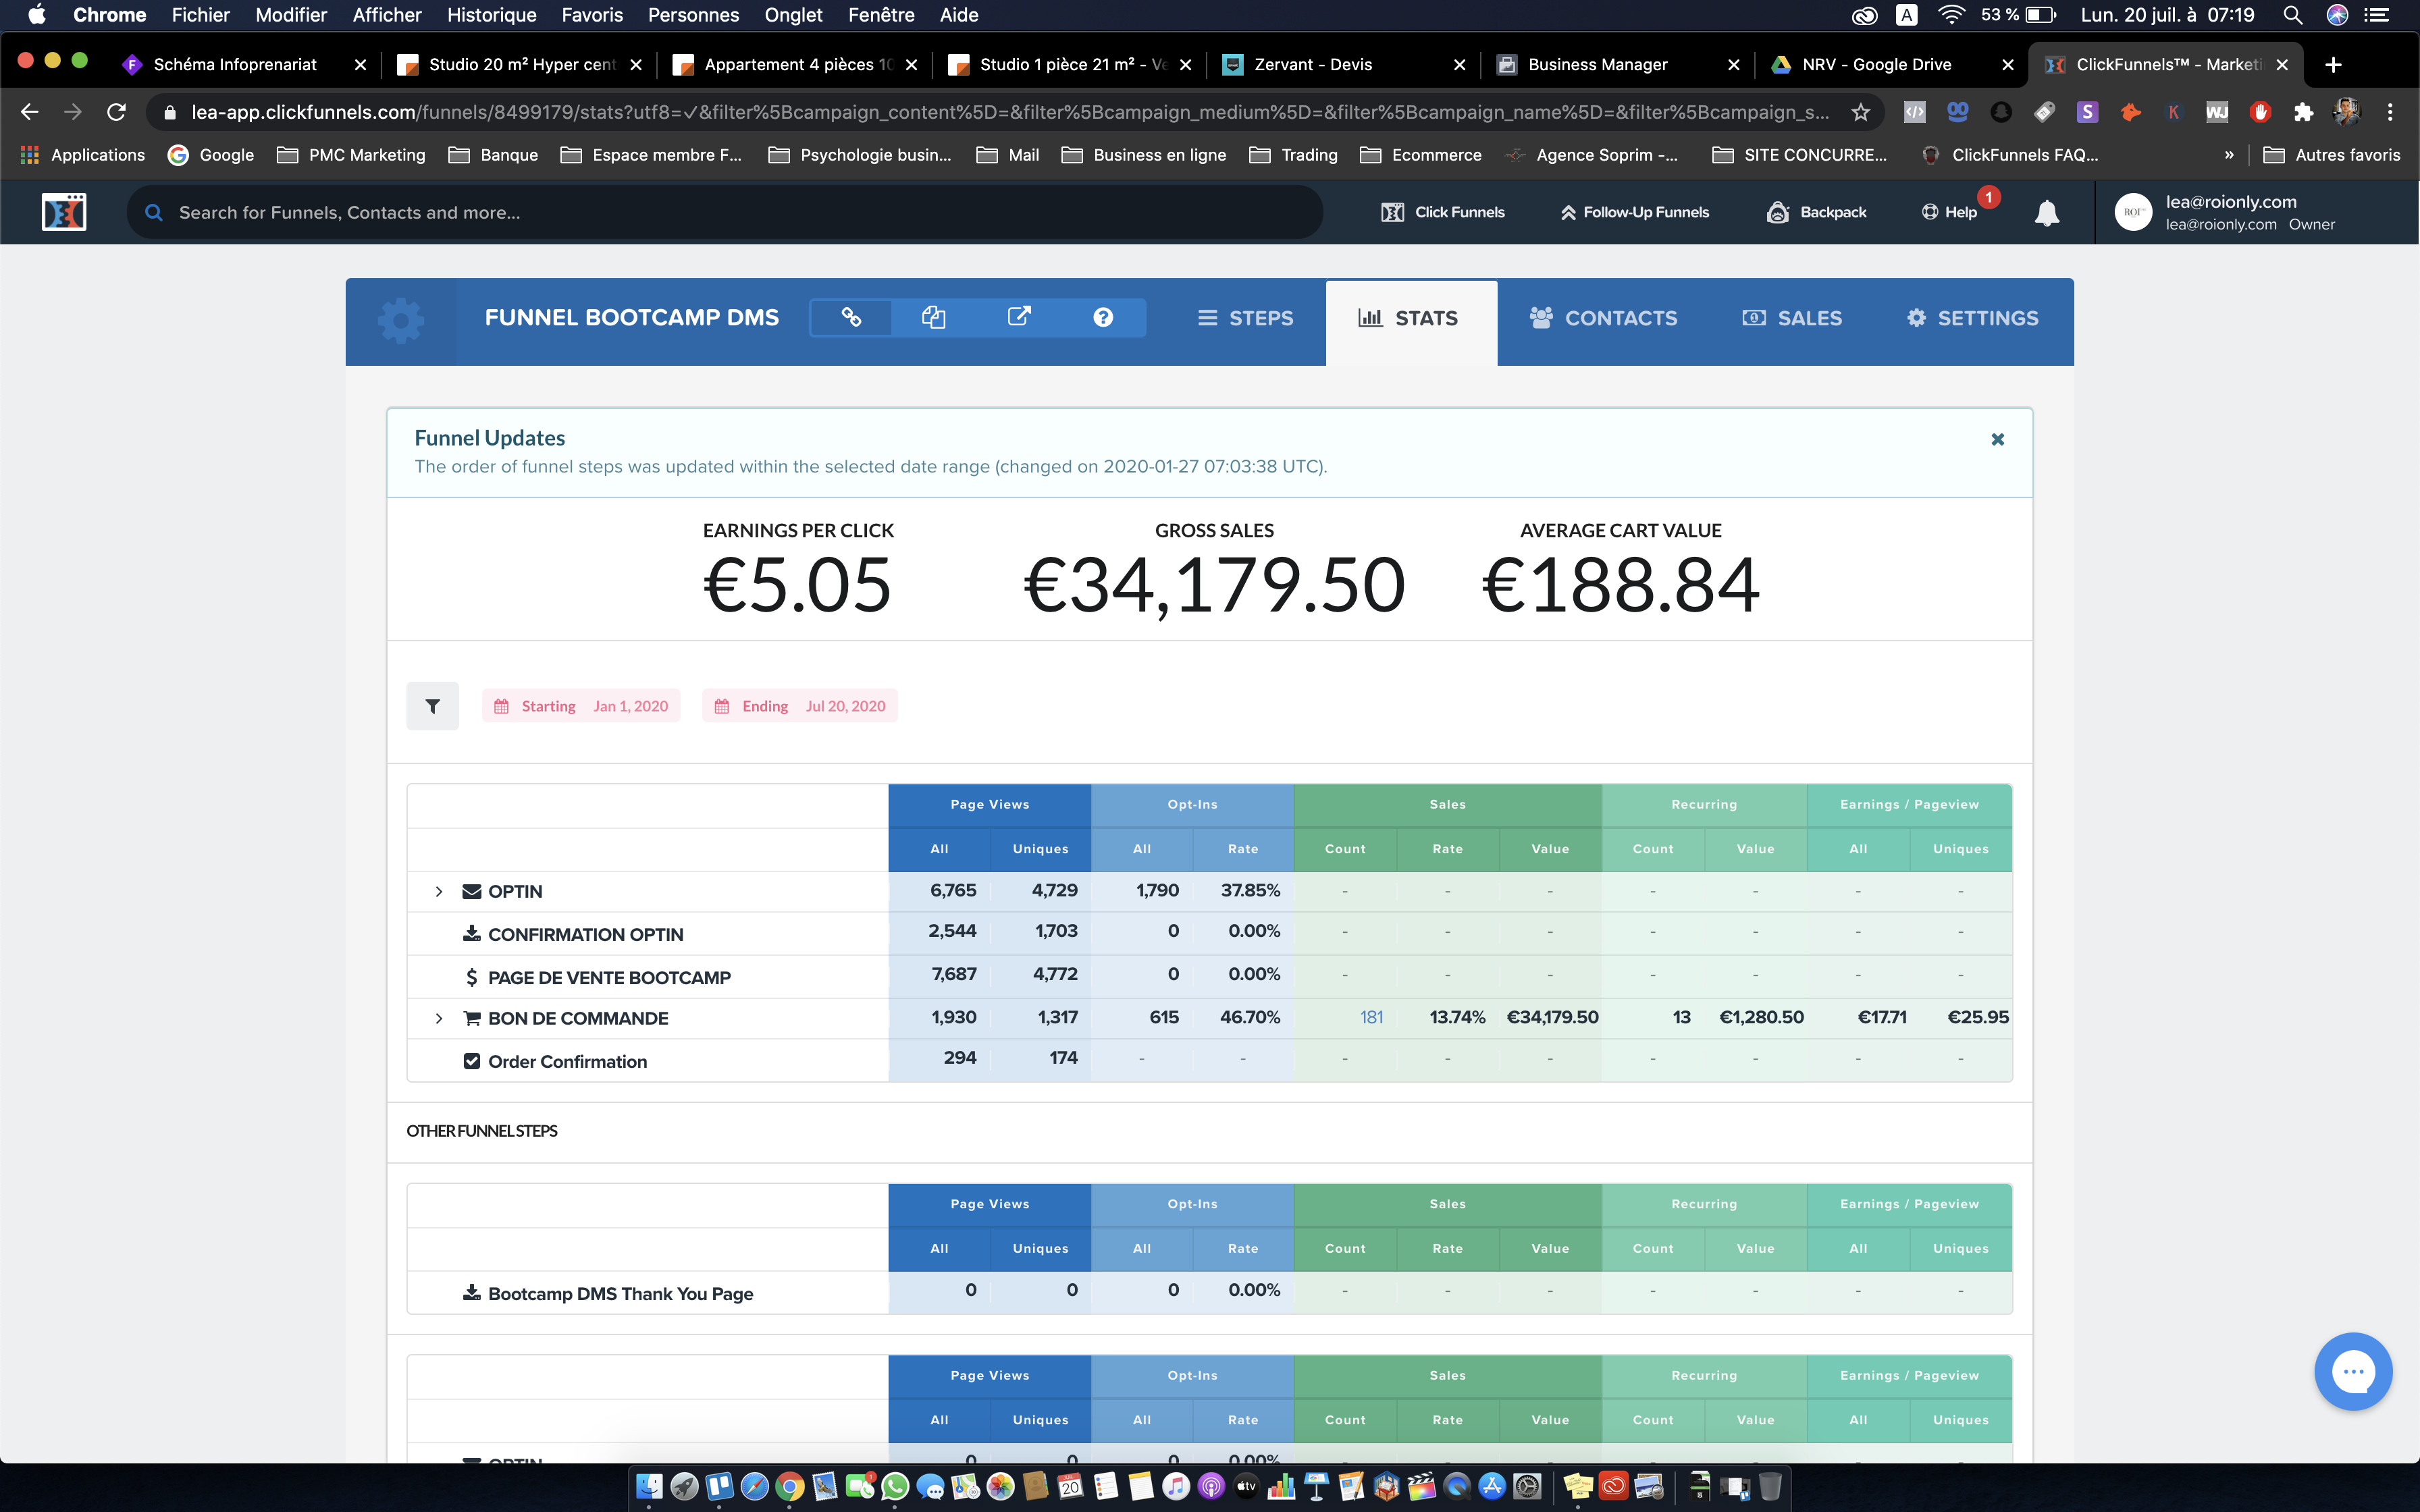
Task: Open Autres favoris bookmark folder
Action: coord(2331,155)
